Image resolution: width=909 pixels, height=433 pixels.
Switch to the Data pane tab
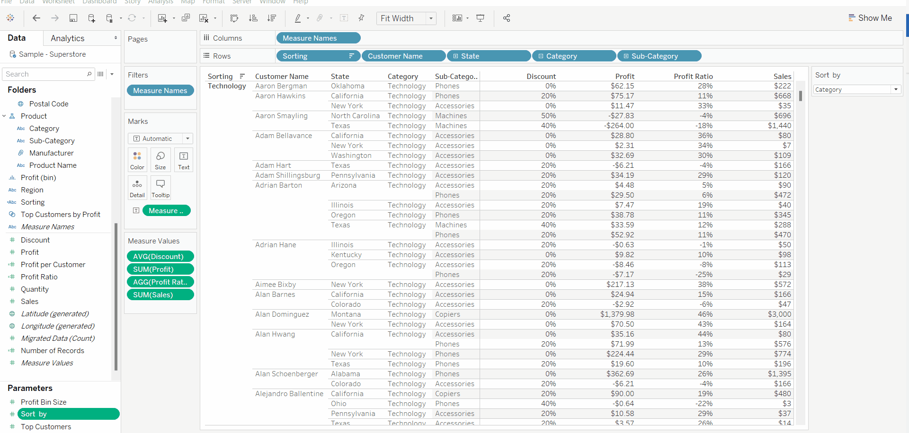17,38
